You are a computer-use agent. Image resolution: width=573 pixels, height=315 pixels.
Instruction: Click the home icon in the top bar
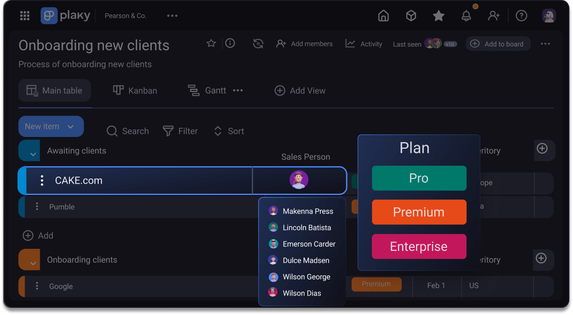[x=383, y=15]
